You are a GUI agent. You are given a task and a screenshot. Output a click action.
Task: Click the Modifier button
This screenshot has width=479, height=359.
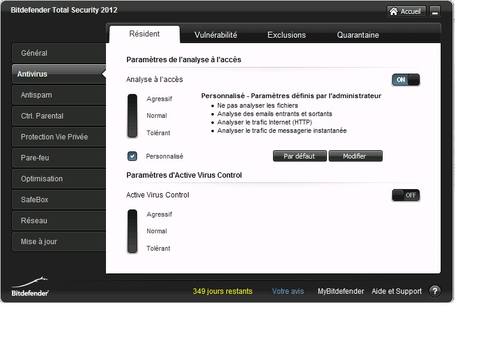click(x=355, y=156)
